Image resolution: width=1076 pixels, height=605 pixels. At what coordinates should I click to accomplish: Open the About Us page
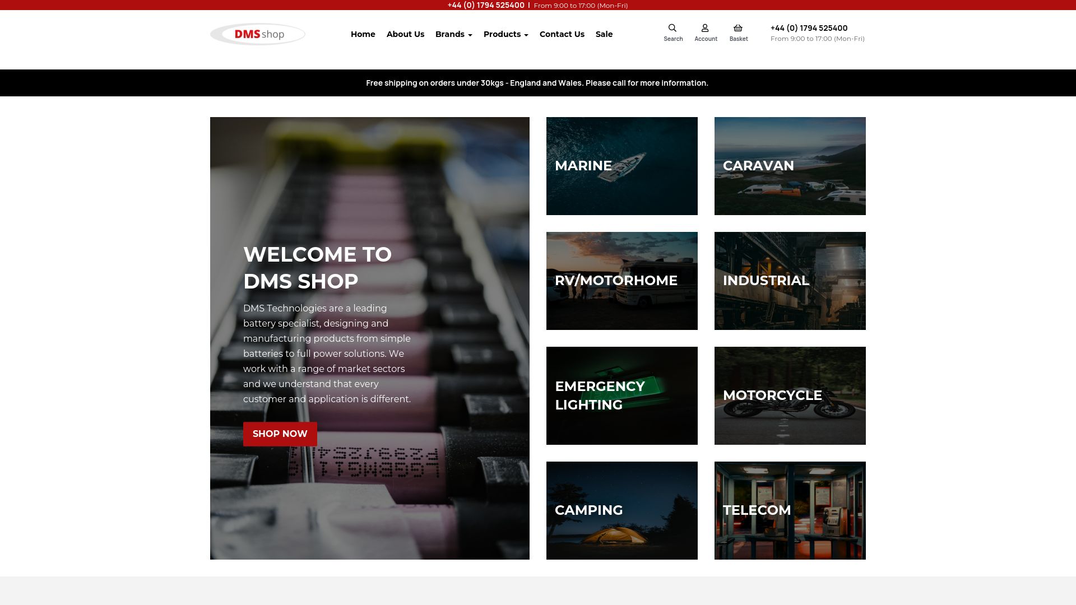pyautogui.click(x=405, y=34)
